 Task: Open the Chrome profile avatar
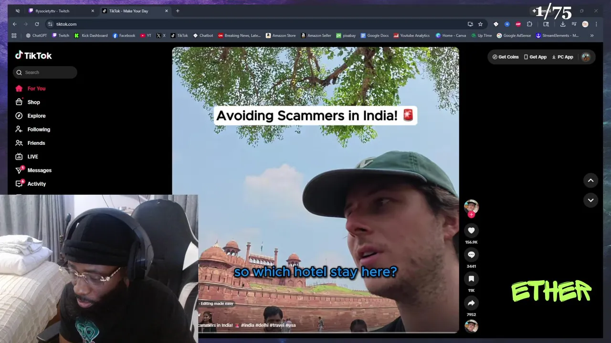click(x=585, y=24)
